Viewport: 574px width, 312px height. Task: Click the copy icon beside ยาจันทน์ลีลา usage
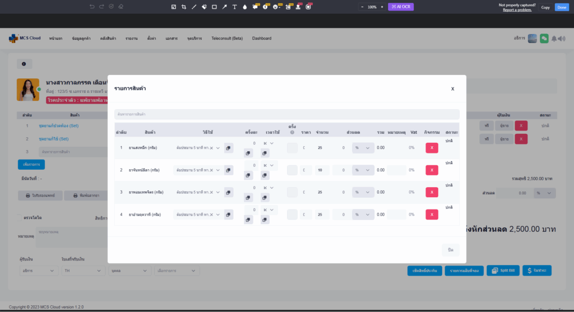tap(229, 170)
